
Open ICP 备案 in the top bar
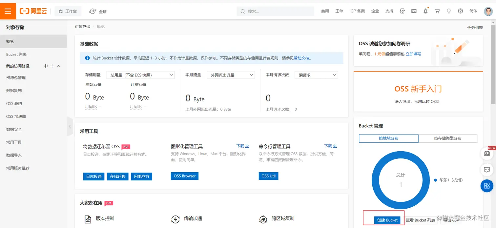point(357,11)
